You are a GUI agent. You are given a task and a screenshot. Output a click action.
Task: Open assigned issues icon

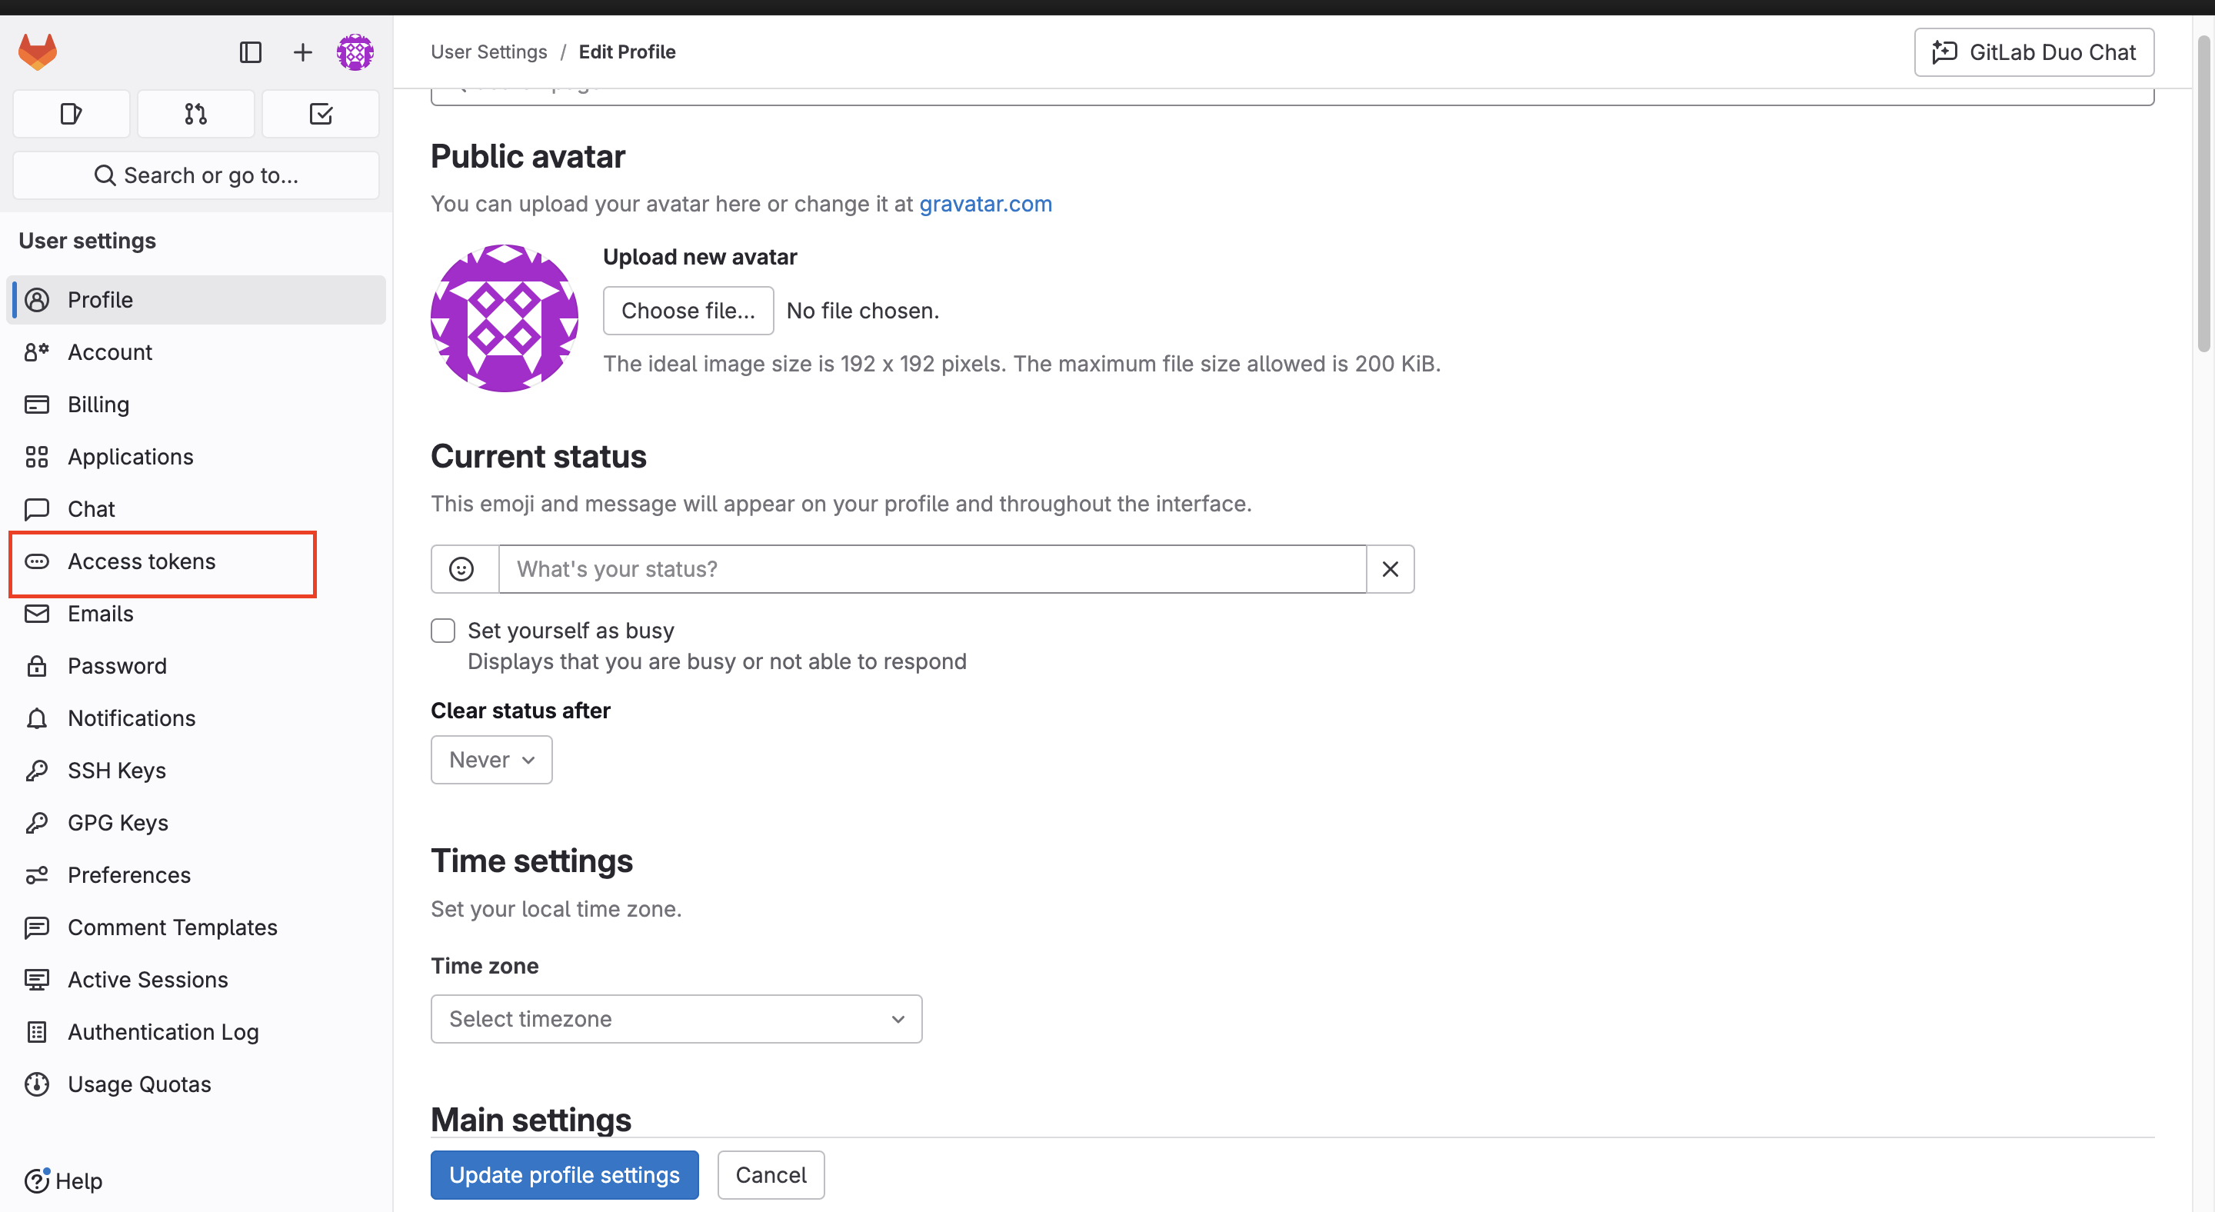(72, 114)
